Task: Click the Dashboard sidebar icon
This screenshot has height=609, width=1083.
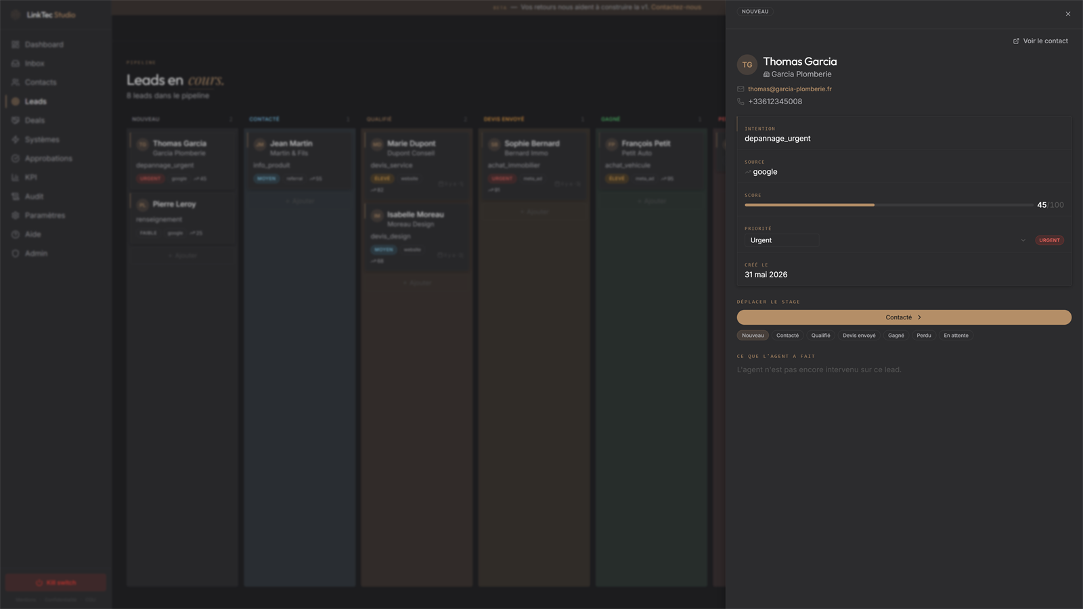Action: 16,45
